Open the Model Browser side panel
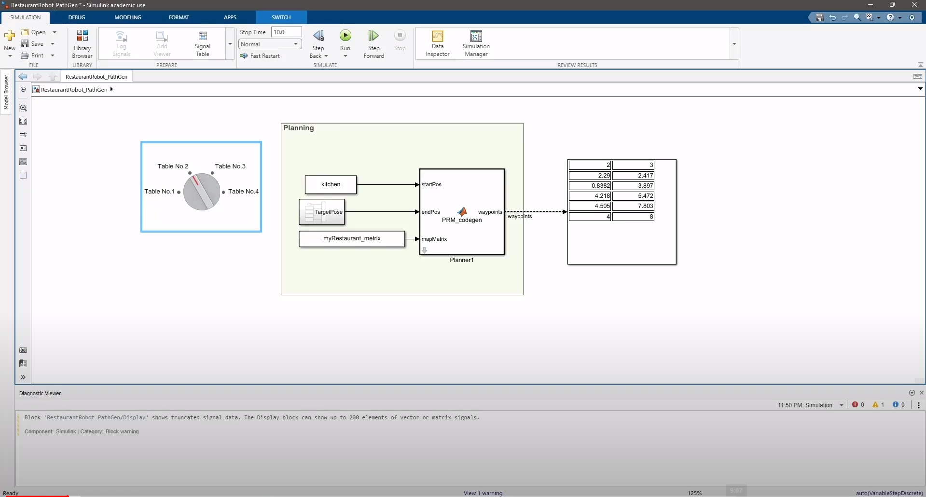This screenshot has width=926, height=497. tap(6, 92)
